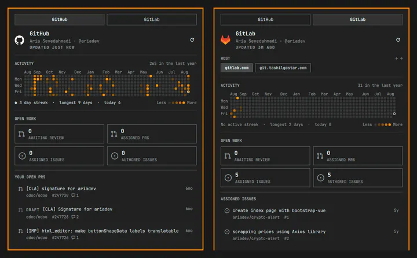Viewport: 417px width, 258px height.
Task: Click merge request icon in GitLab Awaiting Review
Action: tap(228, 156)
